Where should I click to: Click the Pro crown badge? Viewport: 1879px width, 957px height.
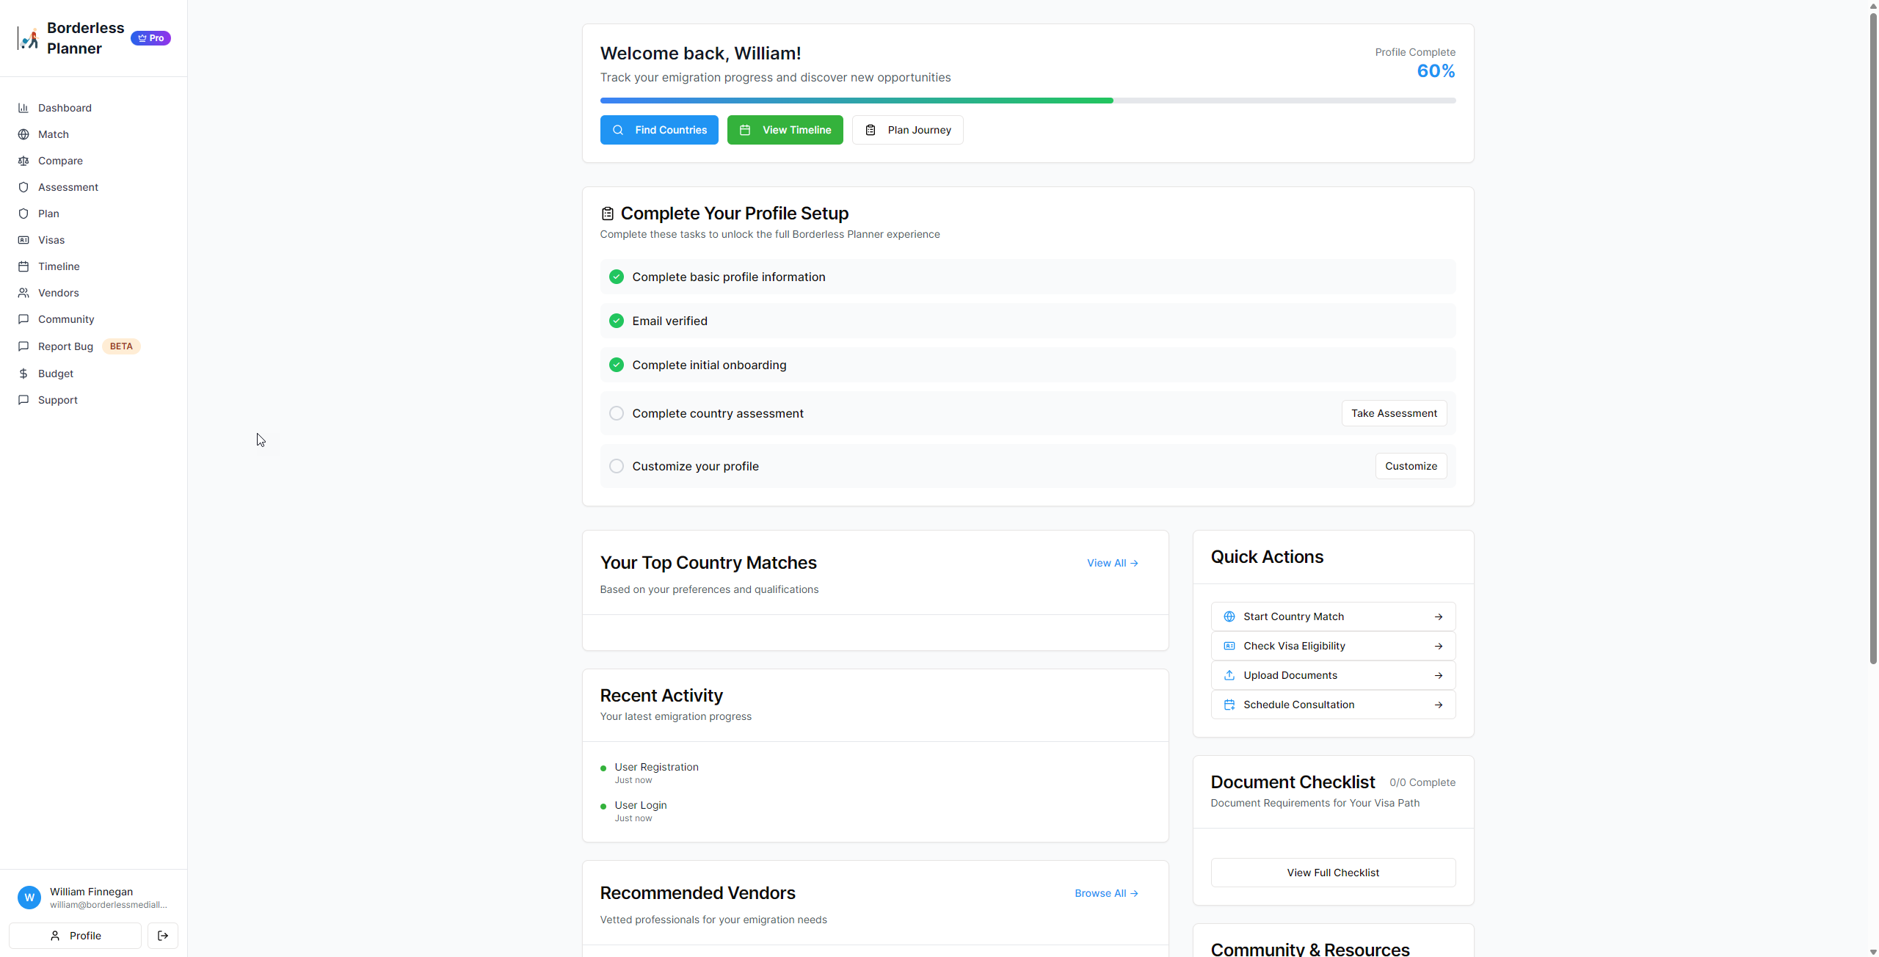[x=150, y=38]
